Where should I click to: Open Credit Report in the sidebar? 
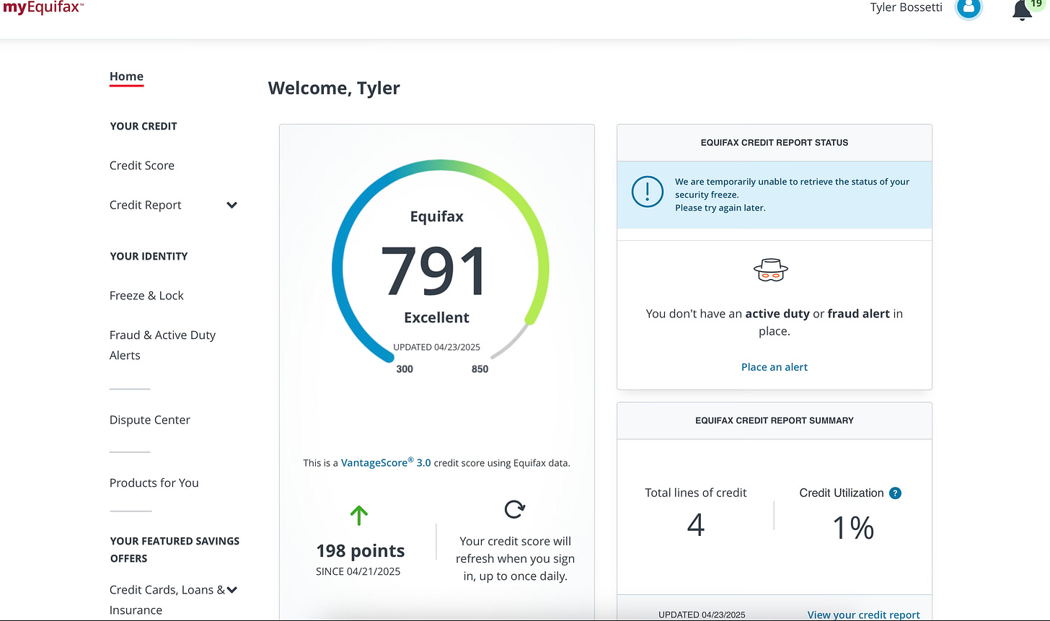click(x=146, y=206)
